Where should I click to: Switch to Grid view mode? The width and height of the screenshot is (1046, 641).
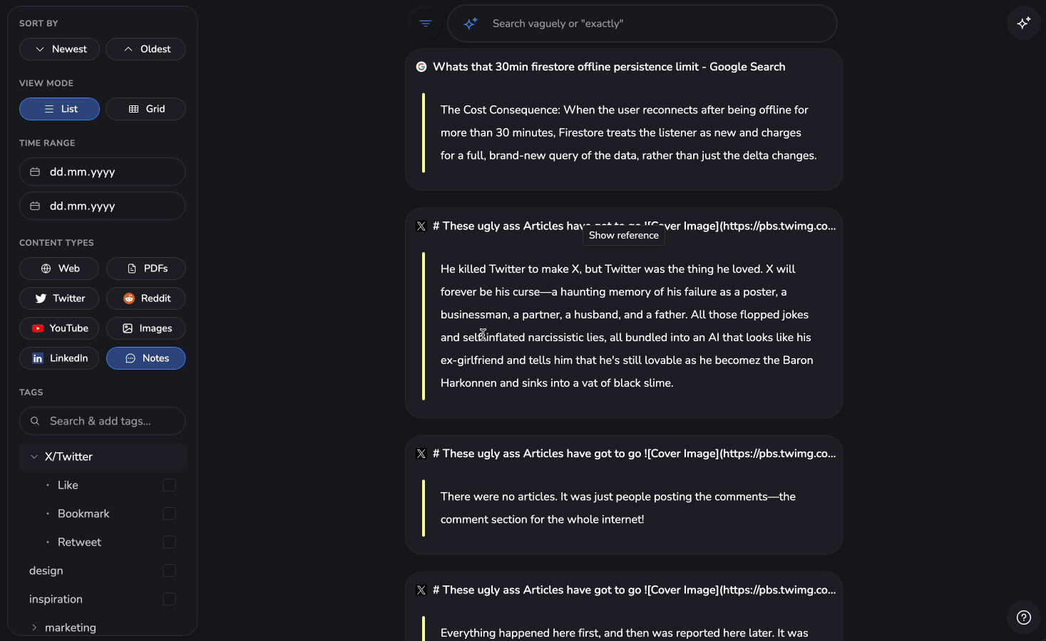[x=146, y=109]
